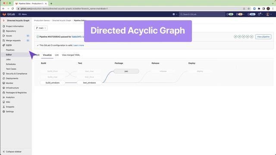
Task: Go back using the browser back arrow
Action: click(x=3, y=9)
